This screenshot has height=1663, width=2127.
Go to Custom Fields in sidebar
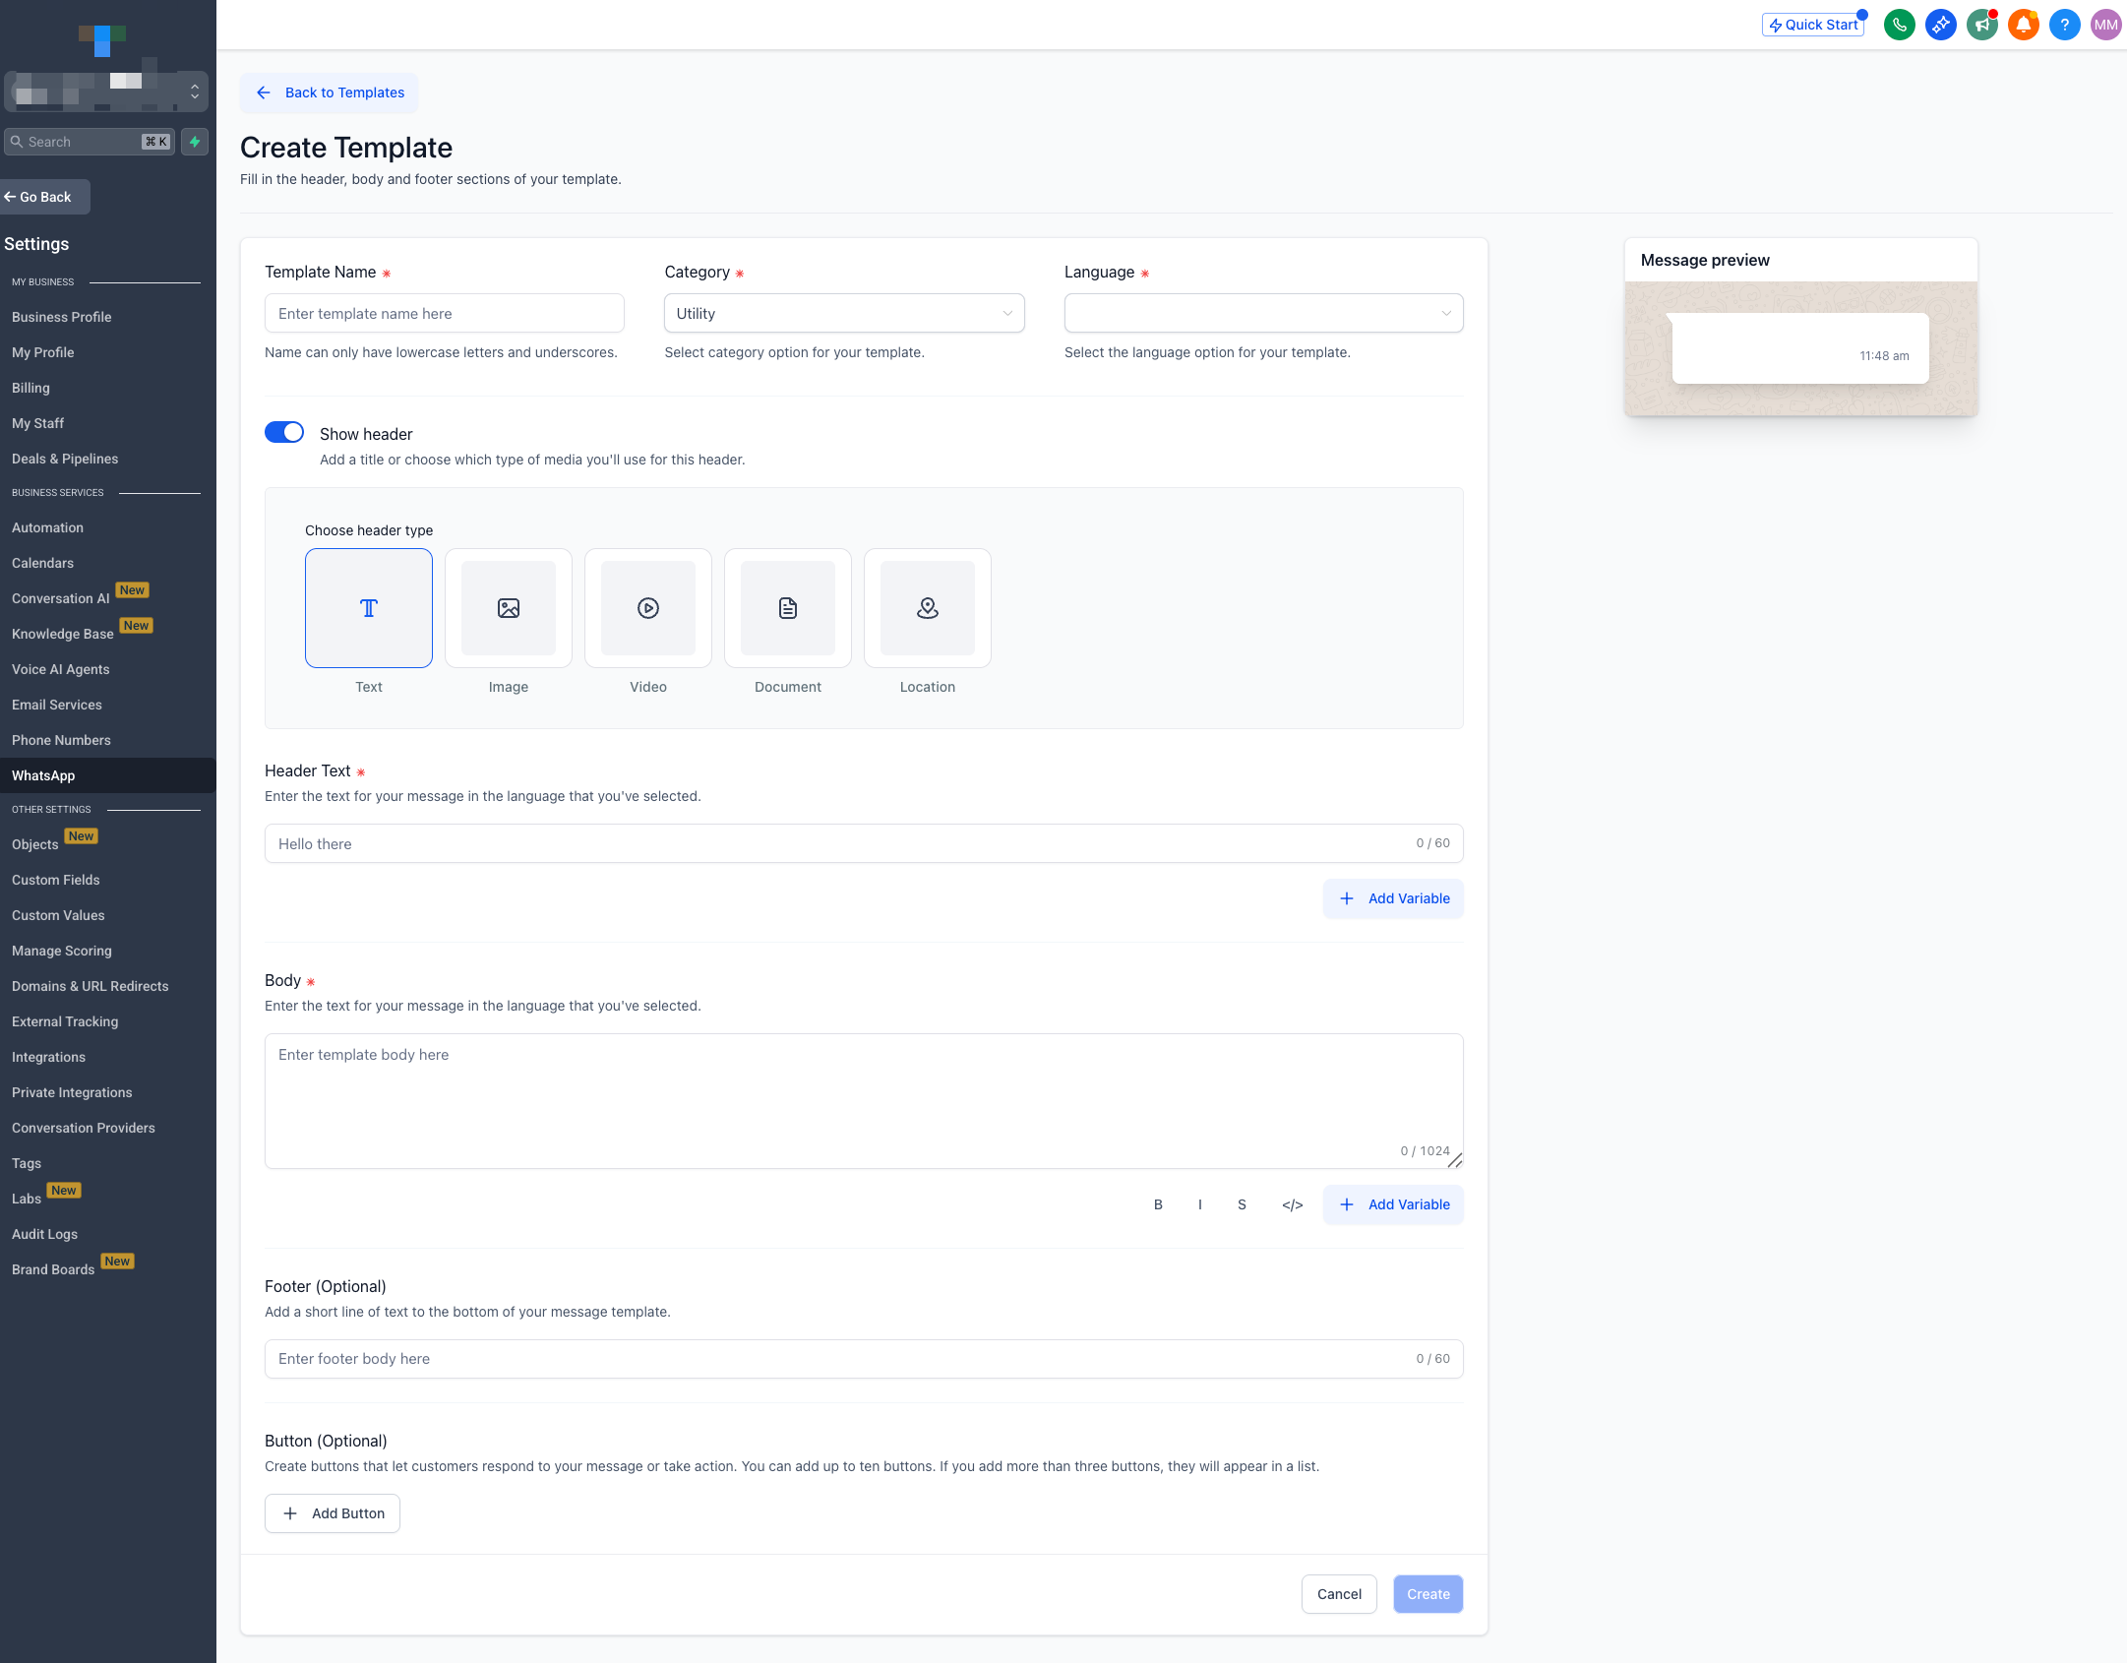point(56,880)
